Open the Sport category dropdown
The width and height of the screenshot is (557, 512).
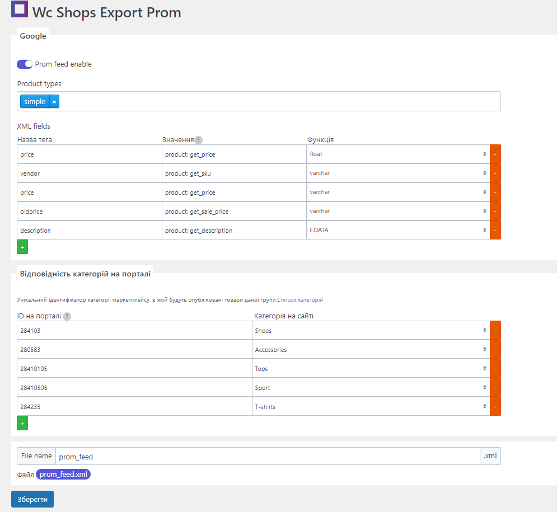click(x=371, y=387)
